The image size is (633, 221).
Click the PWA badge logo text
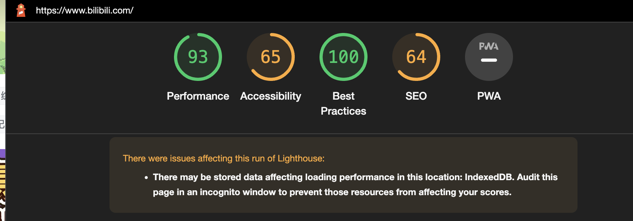coord(489,46)
